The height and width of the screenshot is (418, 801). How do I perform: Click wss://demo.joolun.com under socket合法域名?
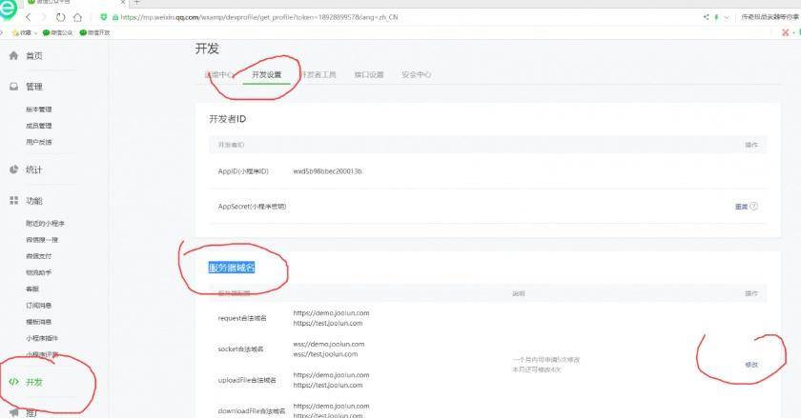(328, 344)
